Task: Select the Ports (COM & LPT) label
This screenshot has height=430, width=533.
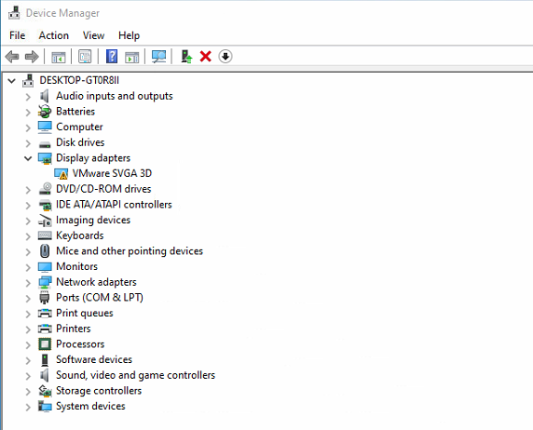Action: pos(100,298)
